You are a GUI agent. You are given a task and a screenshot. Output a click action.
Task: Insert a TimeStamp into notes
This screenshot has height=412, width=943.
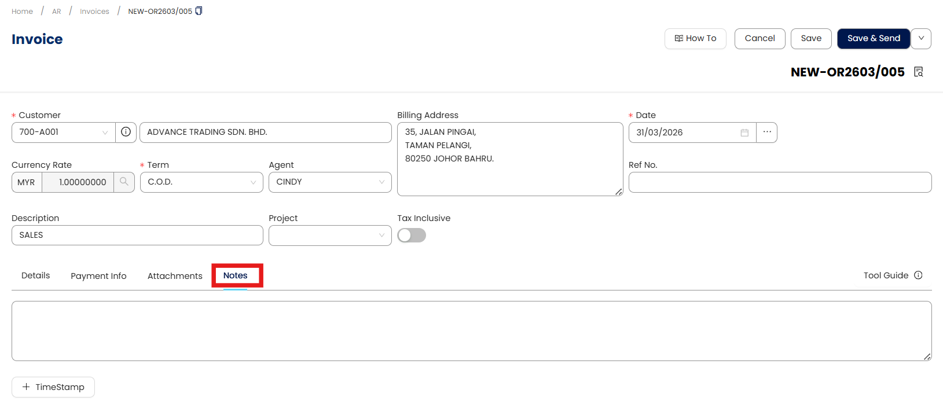coord(53,387)
